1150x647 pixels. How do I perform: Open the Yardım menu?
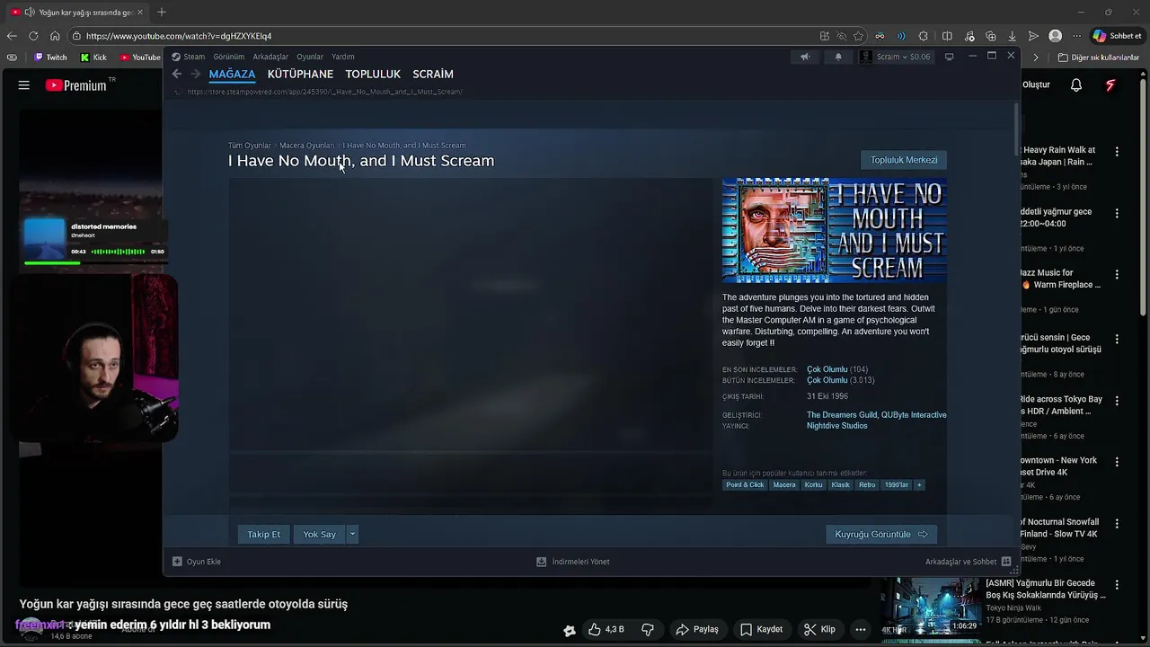[342, 57]
